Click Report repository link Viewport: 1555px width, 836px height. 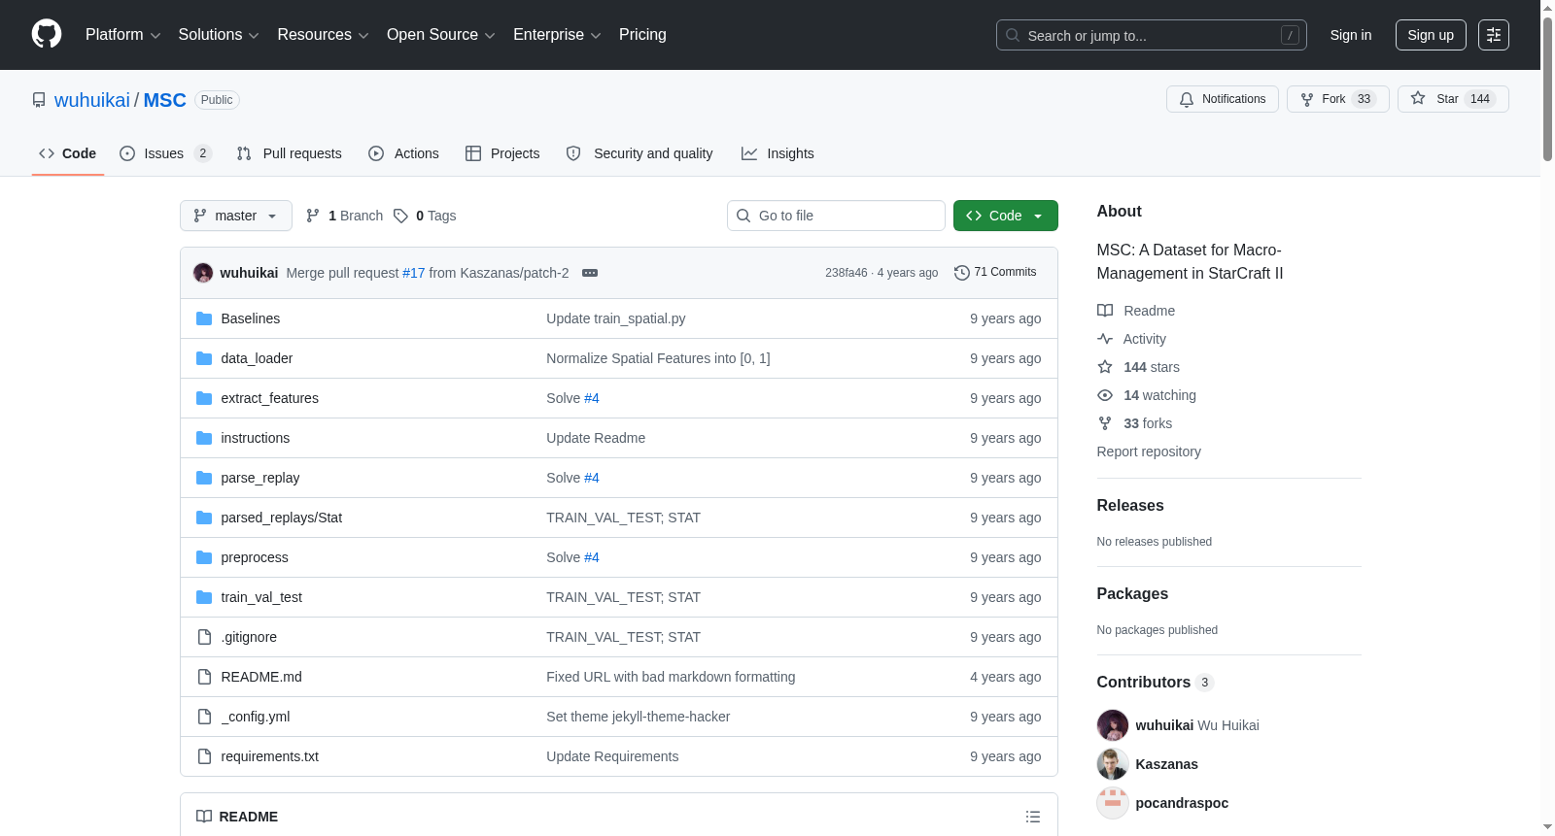point(1149,451)
